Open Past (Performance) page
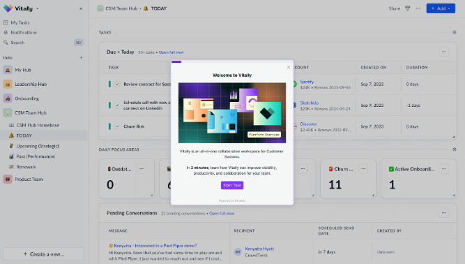465x264 pixels. [36, 156]
